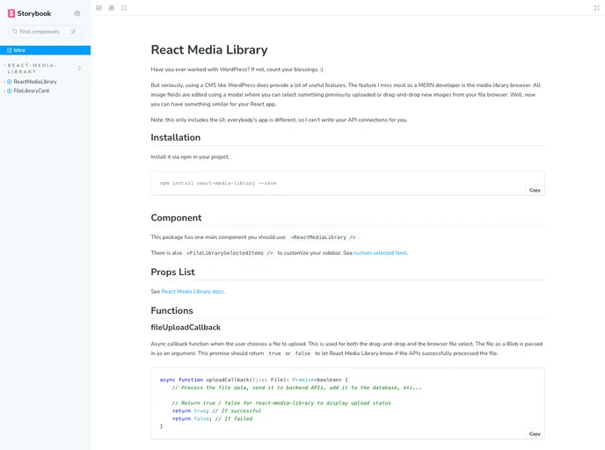Viewport: 605px width, 450px height.
Task: Expand the ReactMediaLibrary tree item
Action: [35, 82]
